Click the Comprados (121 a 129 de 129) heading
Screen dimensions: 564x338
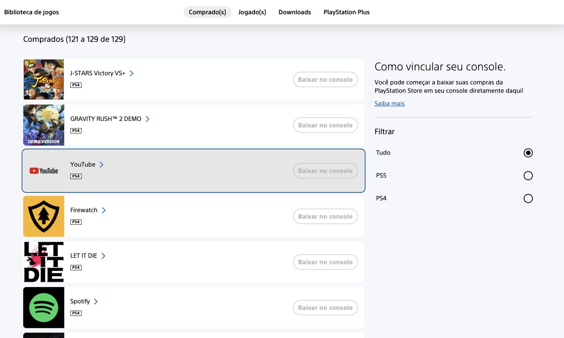74,39
